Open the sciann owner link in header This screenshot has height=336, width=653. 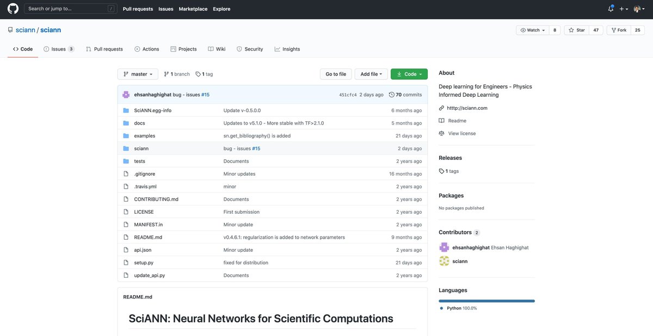point(25,30)
